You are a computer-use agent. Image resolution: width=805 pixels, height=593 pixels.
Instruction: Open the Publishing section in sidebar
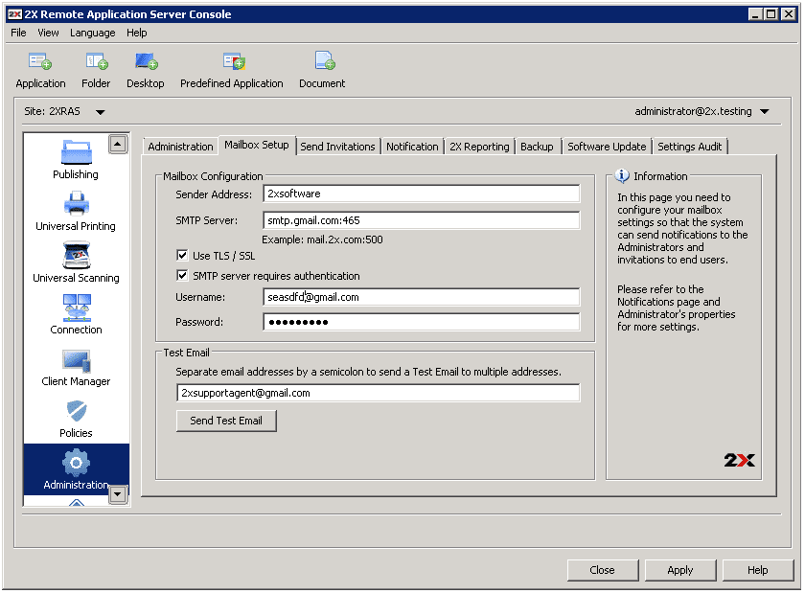[x=76, y=159]
